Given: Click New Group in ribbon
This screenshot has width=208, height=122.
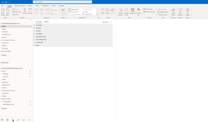Looking at the screenshot, I should [148, 9].
